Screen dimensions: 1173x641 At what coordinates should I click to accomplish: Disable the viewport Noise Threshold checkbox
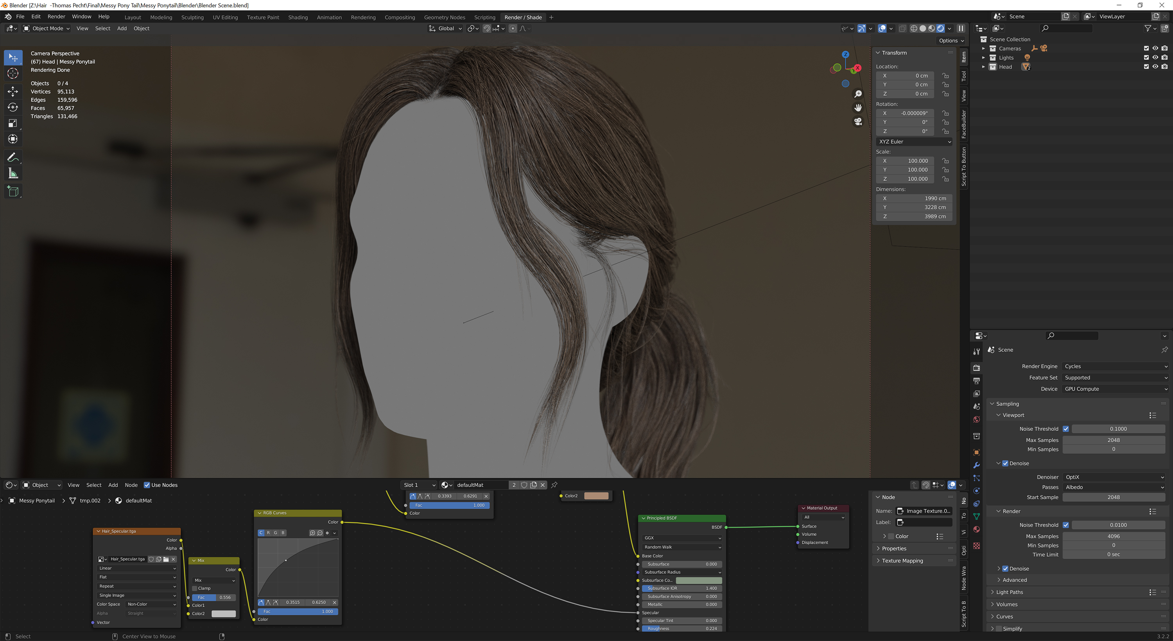click(x=1066, y=429)
